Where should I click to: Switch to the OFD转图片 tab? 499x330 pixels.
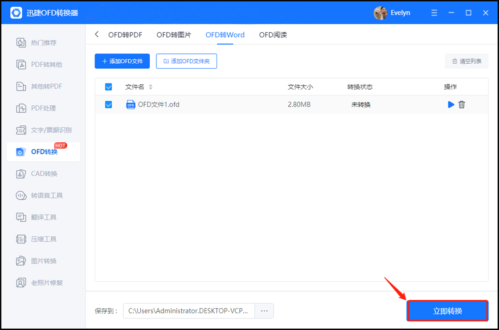(x=174, y=35)
